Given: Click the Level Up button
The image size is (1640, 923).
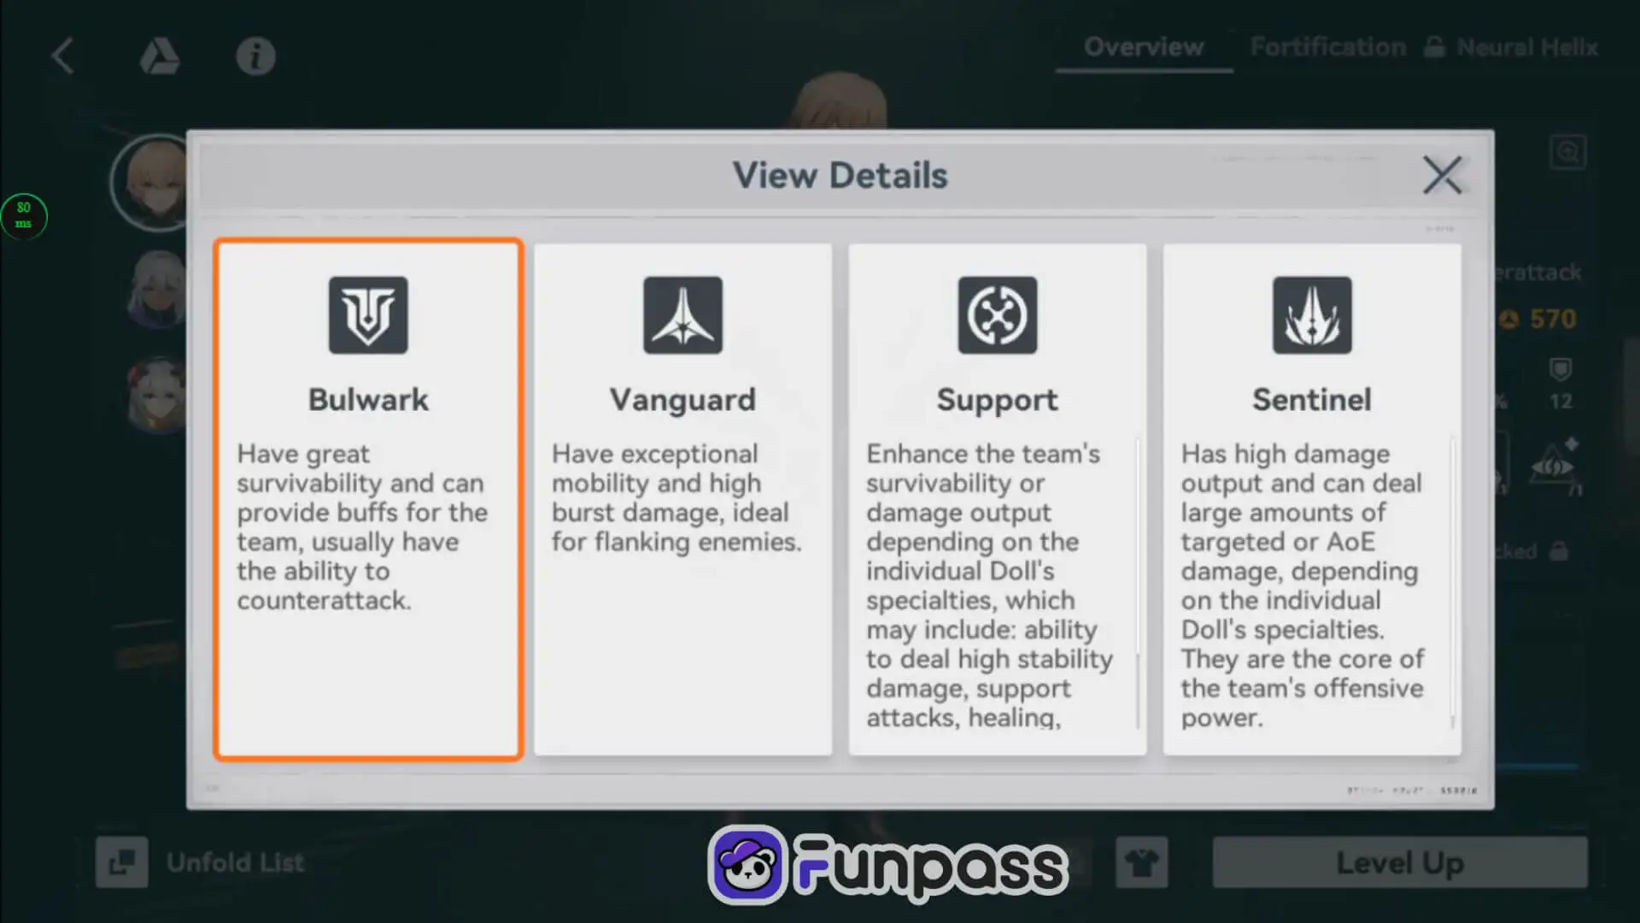Looking at the screenshot, I should (x=1400, y=863).
